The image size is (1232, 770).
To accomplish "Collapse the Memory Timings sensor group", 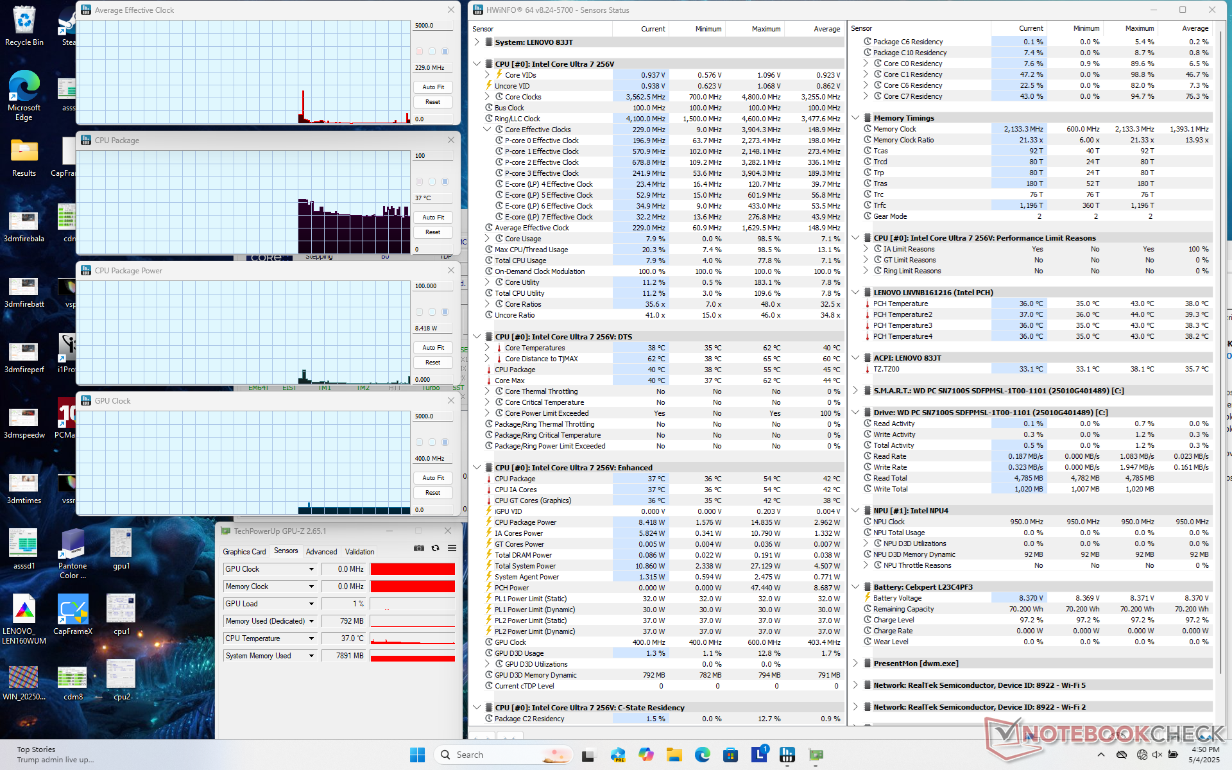I will click(x=855, y=118).
